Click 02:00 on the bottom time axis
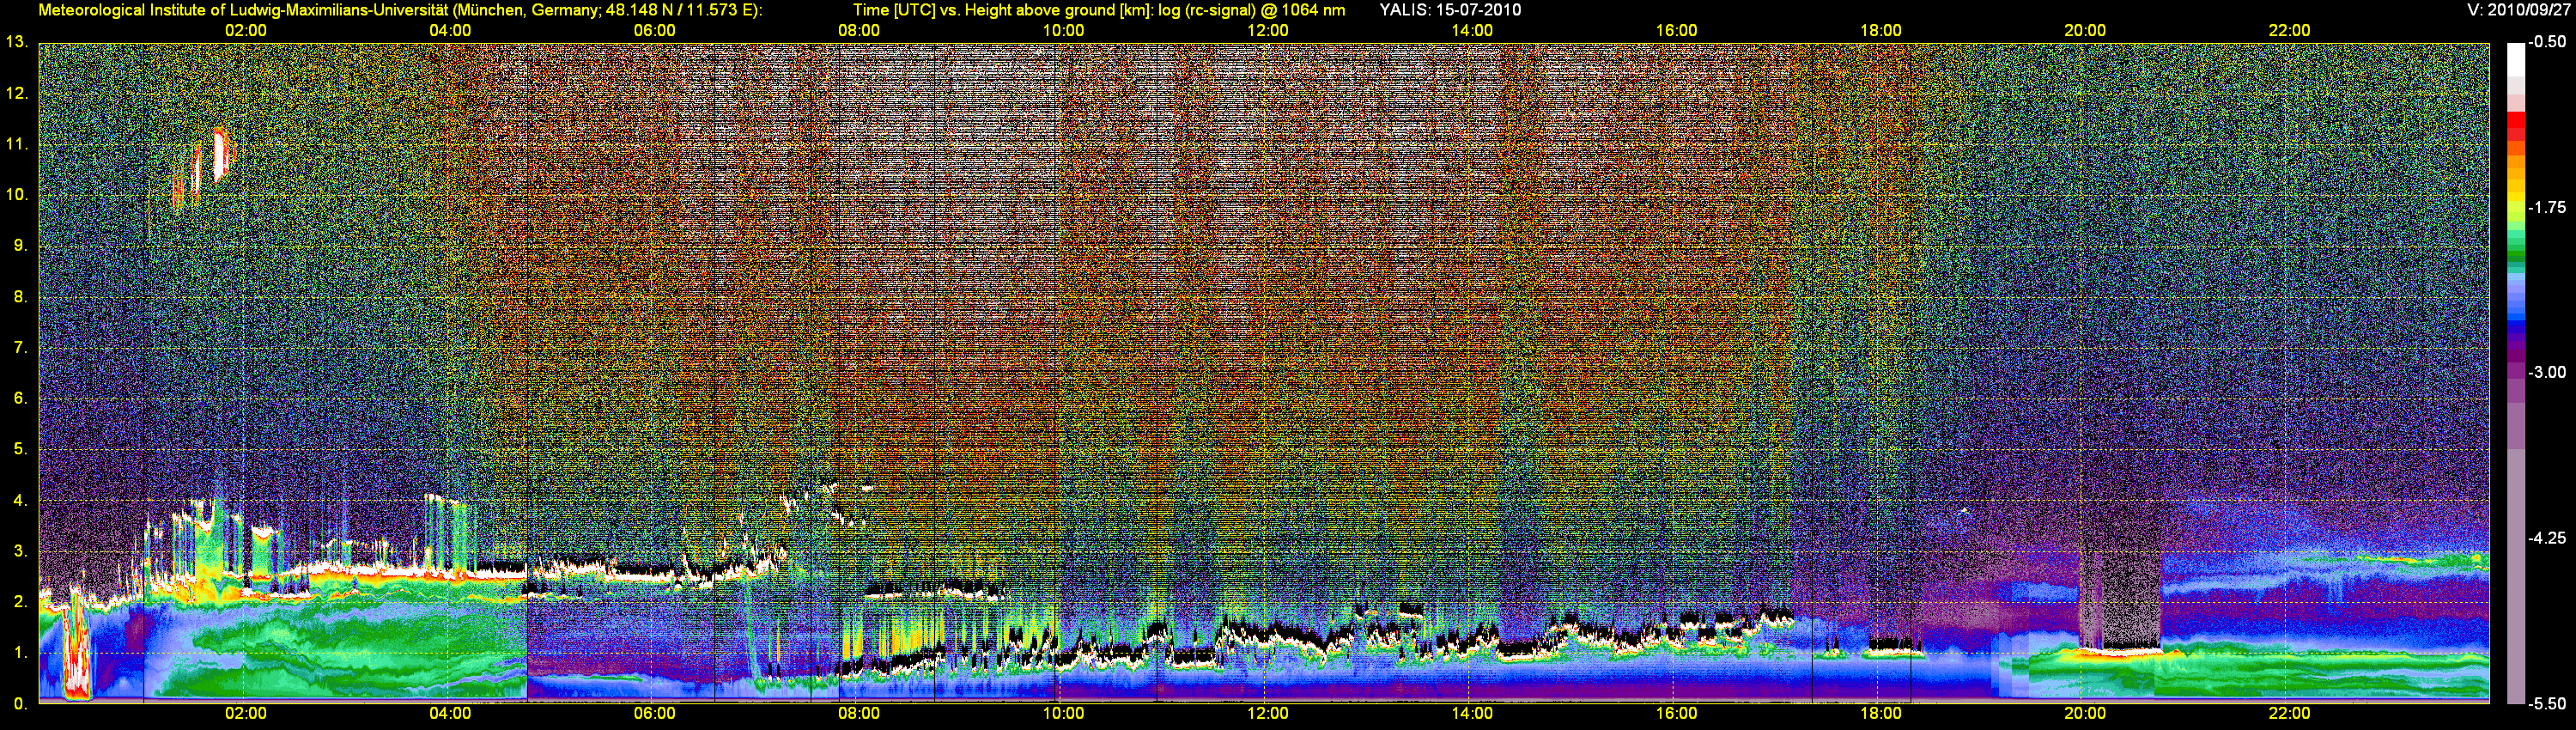Screen dimensions: 2576x730 pos(246,713)
